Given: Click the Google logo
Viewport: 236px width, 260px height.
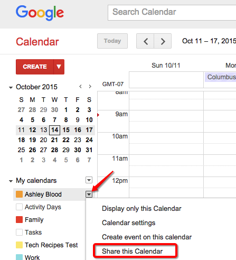Looking at the screenshot, I should pyautogui.click(x=40, y=13).
